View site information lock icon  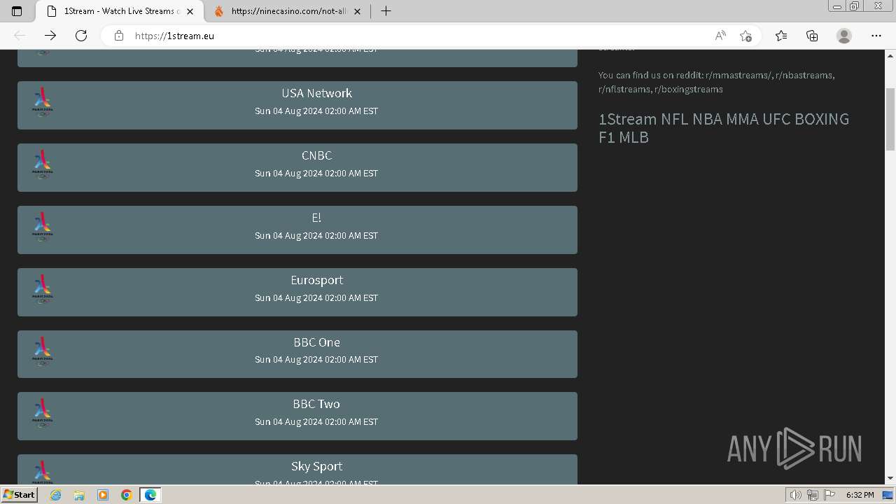point(119,36)
